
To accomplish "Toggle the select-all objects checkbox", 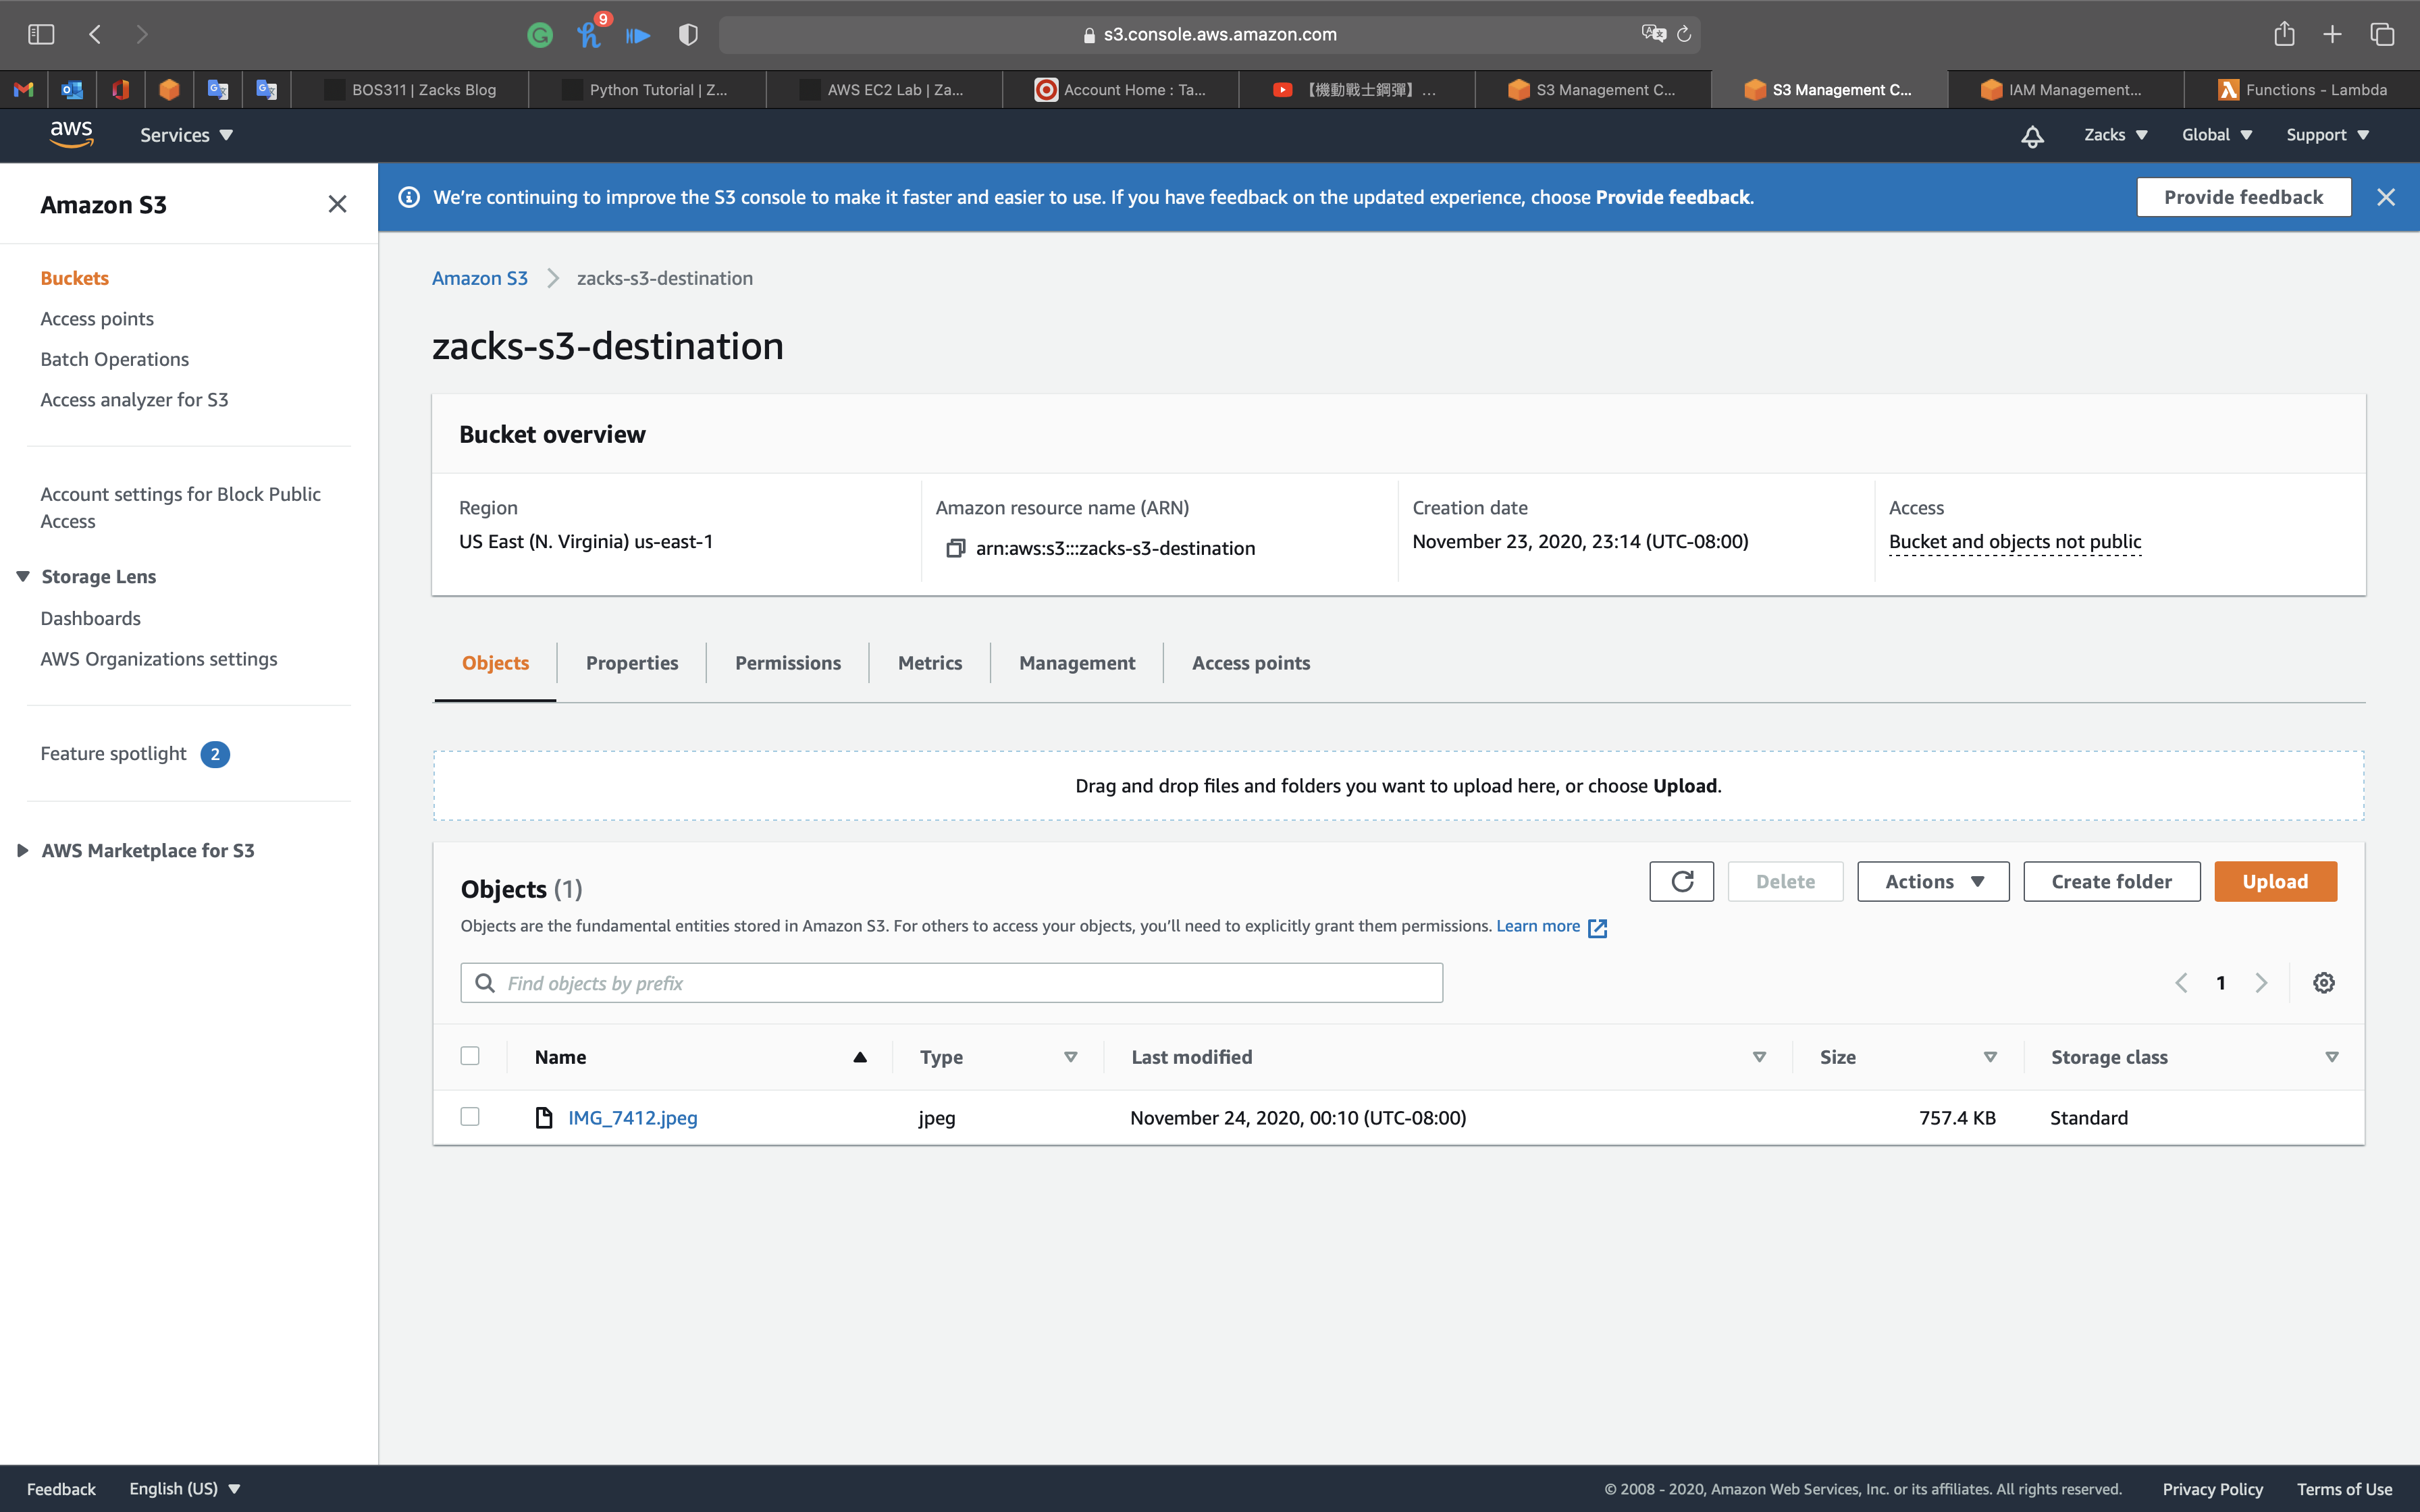I will click(470, 1056).
